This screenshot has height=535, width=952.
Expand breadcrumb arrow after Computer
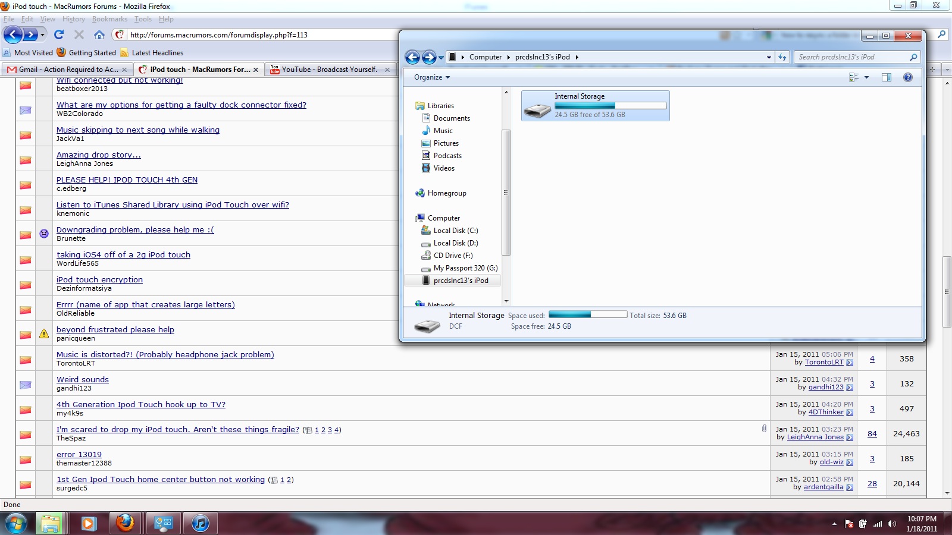(x=509, y=58)
